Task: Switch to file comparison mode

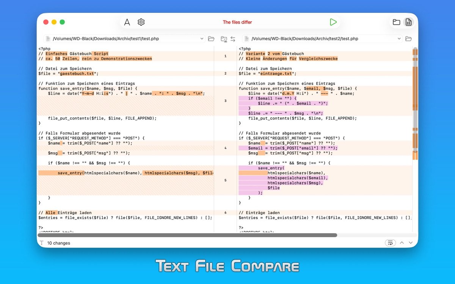Action: [x=408, y=22]
